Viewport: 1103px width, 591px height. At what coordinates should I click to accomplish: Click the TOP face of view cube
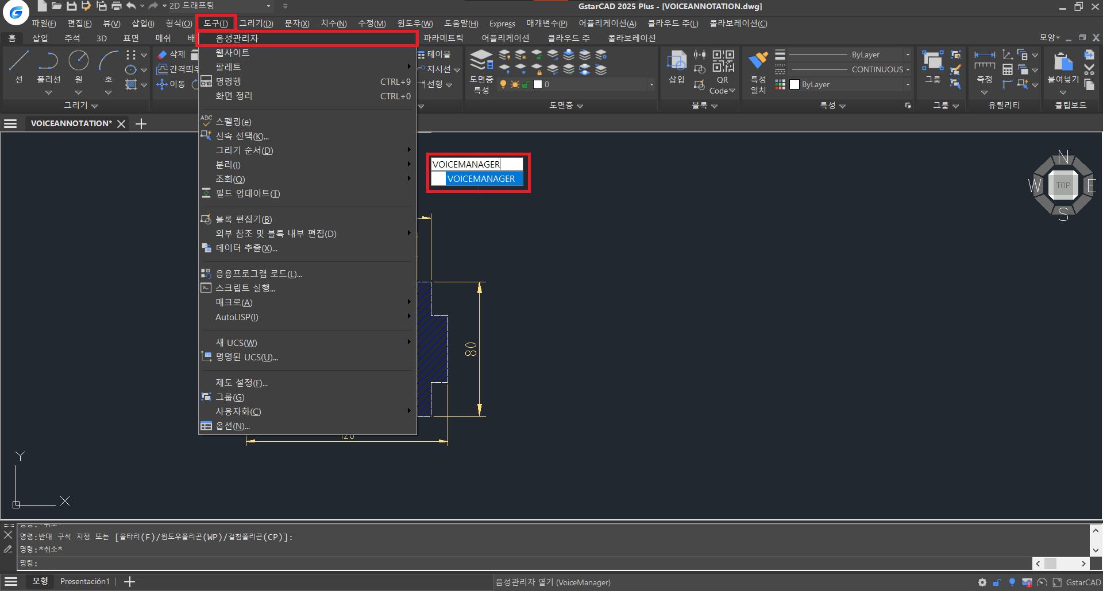click(1063, 185)
